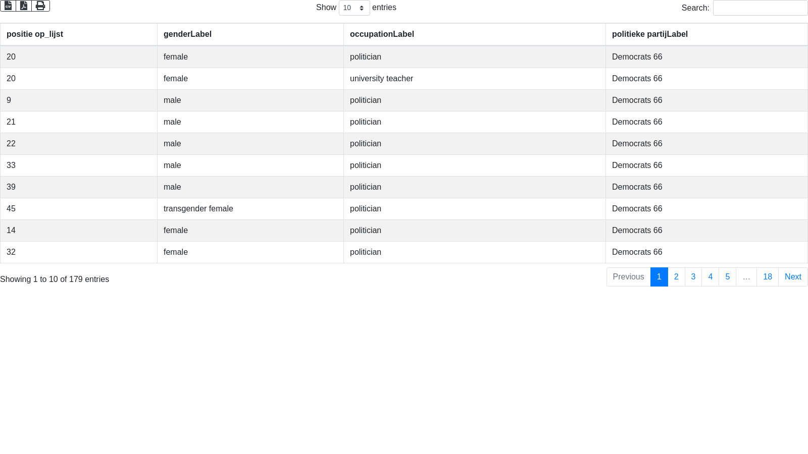Screen dimensions: 808x454
Task: Click the position 45 table cell
Action: coord(11,209)
